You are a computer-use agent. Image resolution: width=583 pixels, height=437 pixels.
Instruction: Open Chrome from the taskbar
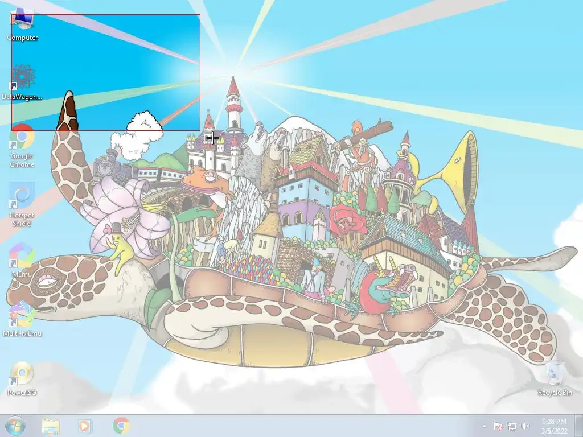[x=121, y=426]
